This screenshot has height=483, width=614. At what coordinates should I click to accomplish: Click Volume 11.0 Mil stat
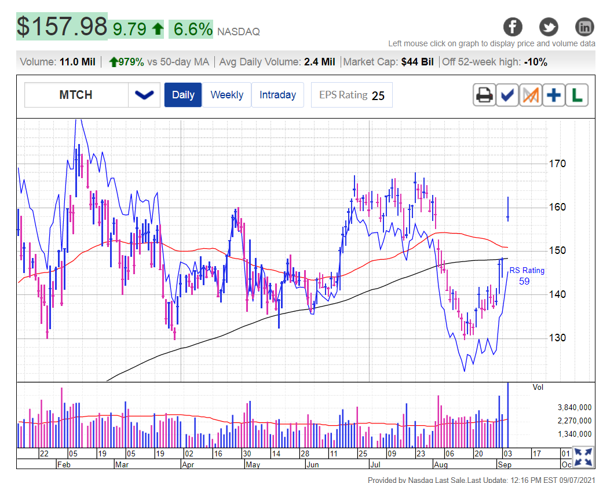click(57, 62)
